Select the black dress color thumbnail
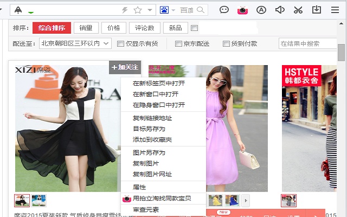 pyautogui.click(x=22, y=201)
